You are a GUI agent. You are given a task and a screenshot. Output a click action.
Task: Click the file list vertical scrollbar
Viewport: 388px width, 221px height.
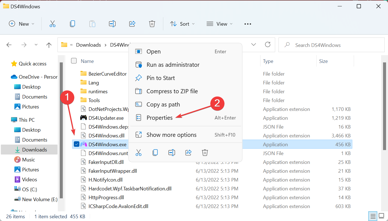click(x=384, y=106)
